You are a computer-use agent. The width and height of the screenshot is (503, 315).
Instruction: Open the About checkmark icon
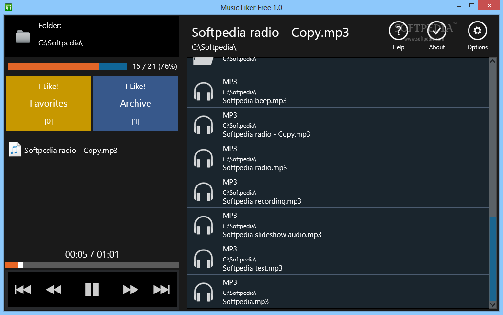[x=436, y=31]
